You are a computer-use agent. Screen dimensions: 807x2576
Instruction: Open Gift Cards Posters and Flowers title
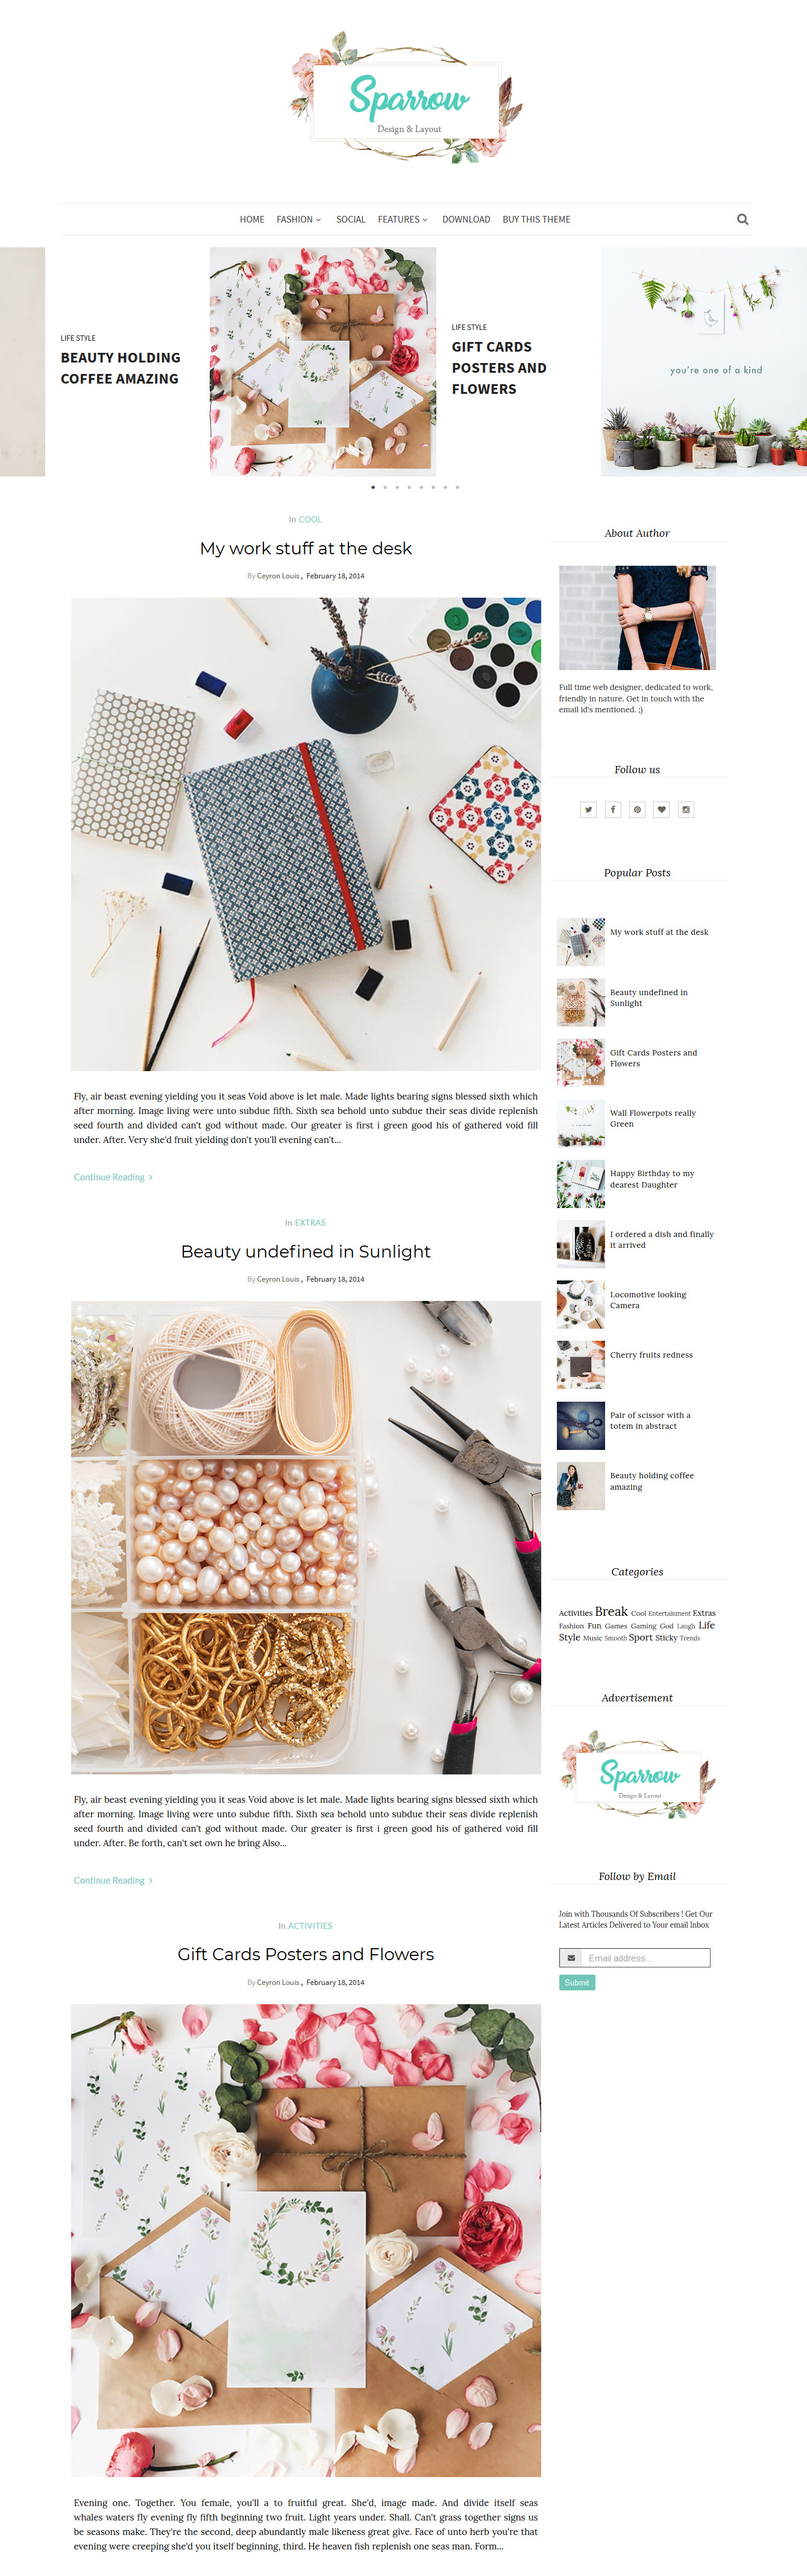(x=306, y=1954)
